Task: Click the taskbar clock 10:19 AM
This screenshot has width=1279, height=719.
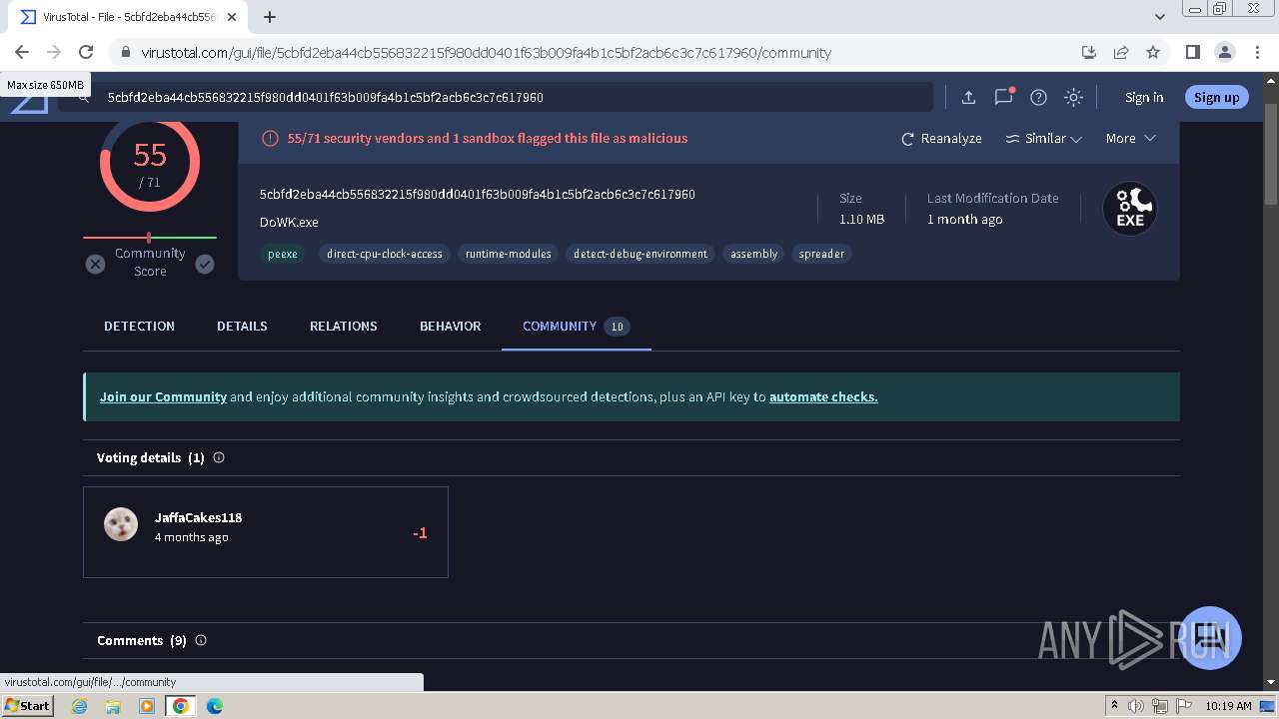Action: point(1228,706)
